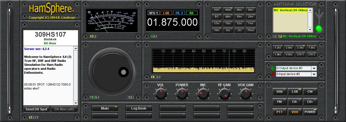Click the T icon under spectrum scope
Screen dimensions: 346x122
[159, 77]
